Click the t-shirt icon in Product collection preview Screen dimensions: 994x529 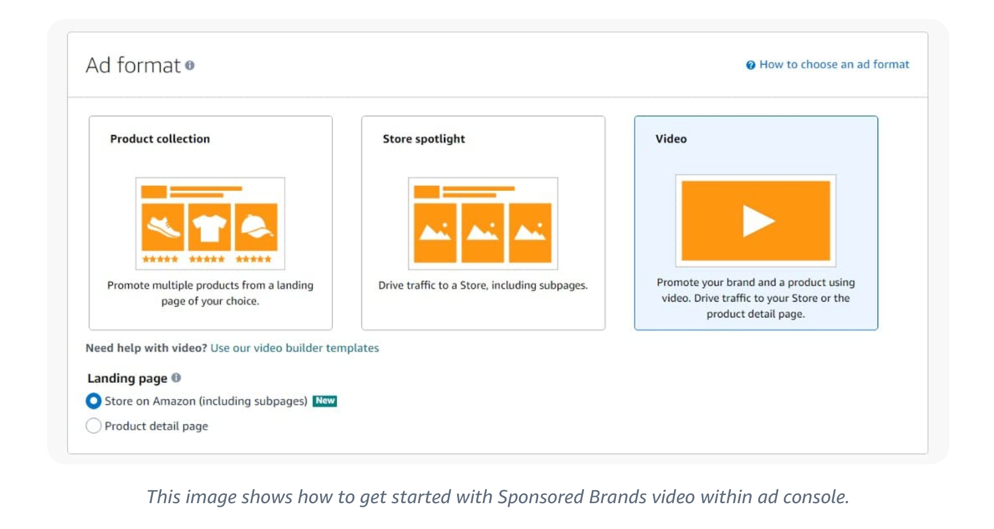[x=211, y=226]
